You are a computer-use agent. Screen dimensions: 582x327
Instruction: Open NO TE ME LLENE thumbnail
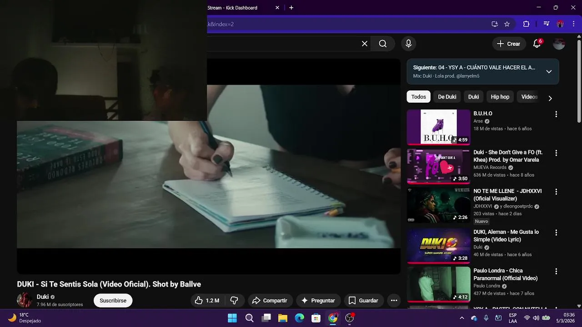click(x=438, y=205)
